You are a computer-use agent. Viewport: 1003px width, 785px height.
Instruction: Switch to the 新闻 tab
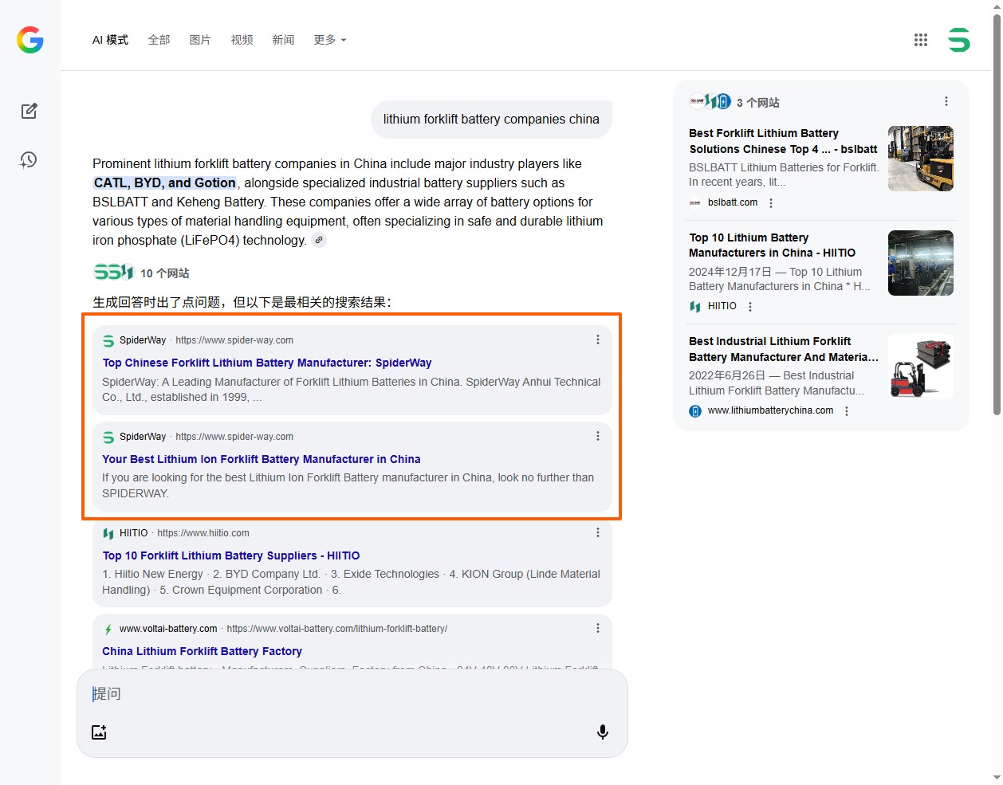pyautogui.click(x=283, y=40)
